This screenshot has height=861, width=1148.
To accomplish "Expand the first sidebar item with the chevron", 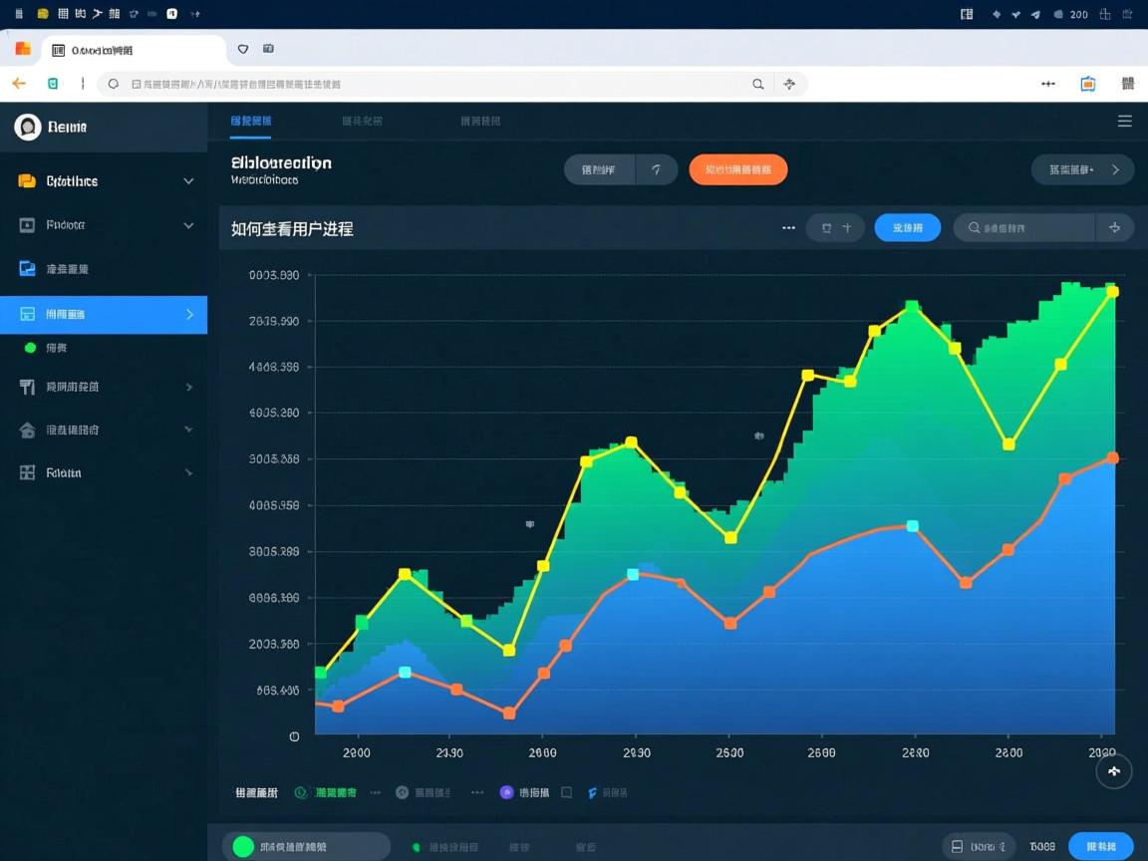I will pyautogui.click(x=188, y=181).
